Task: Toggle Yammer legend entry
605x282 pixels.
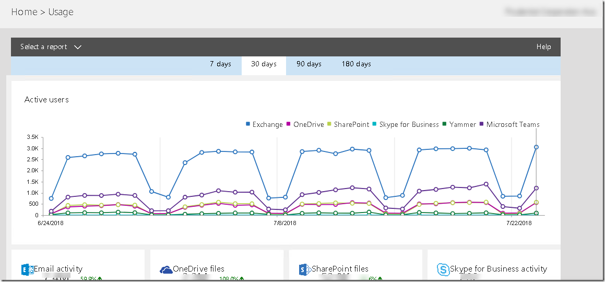Action: [x=459, y=124]
